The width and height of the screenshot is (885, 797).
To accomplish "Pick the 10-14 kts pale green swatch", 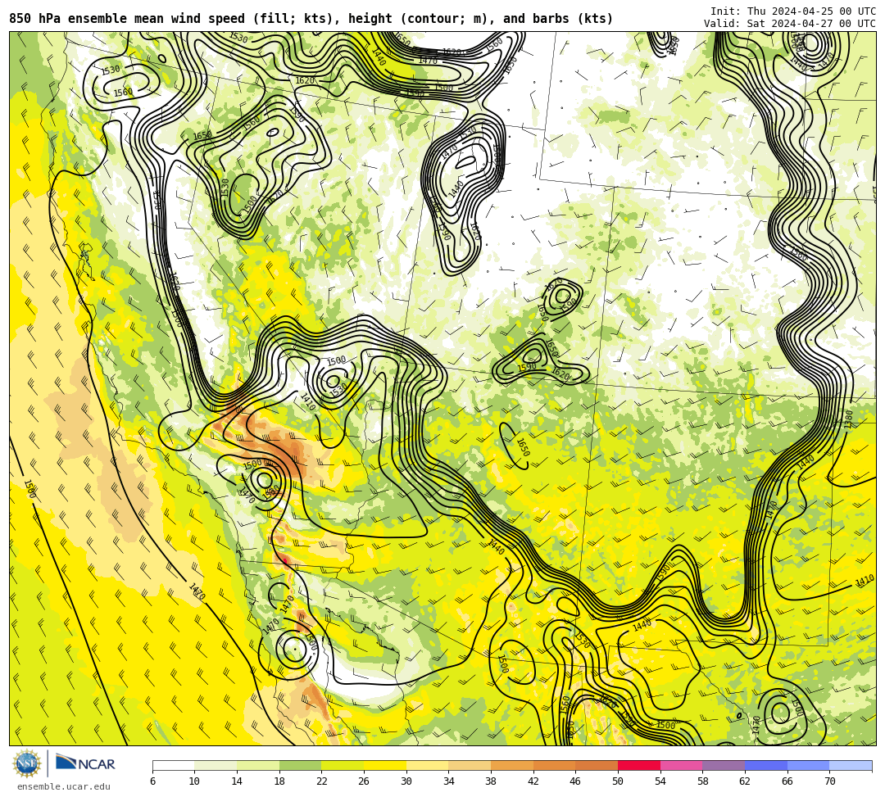I will click(216, 765).
